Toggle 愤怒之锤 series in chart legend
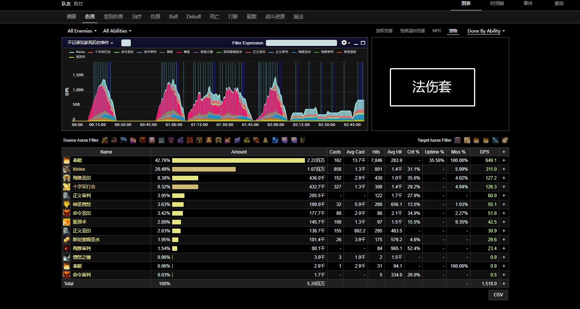Image resolution: width=580 pixels, height=309 pixels. coord(203,52)
